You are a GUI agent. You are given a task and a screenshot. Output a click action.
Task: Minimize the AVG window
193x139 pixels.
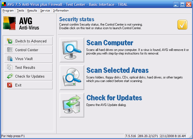pos(176,4)
